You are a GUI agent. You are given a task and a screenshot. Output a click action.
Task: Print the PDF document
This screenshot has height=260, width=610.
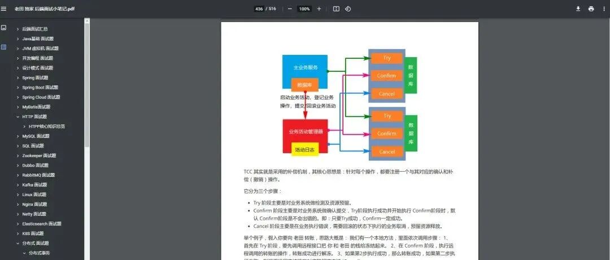point(591,8)
